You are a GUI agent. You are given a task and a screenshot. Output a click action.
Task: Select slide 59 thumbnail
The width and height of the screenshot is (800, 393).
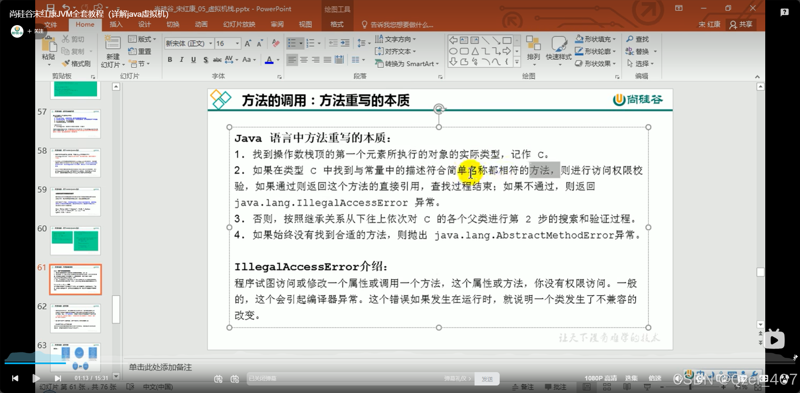pos(75,202)
